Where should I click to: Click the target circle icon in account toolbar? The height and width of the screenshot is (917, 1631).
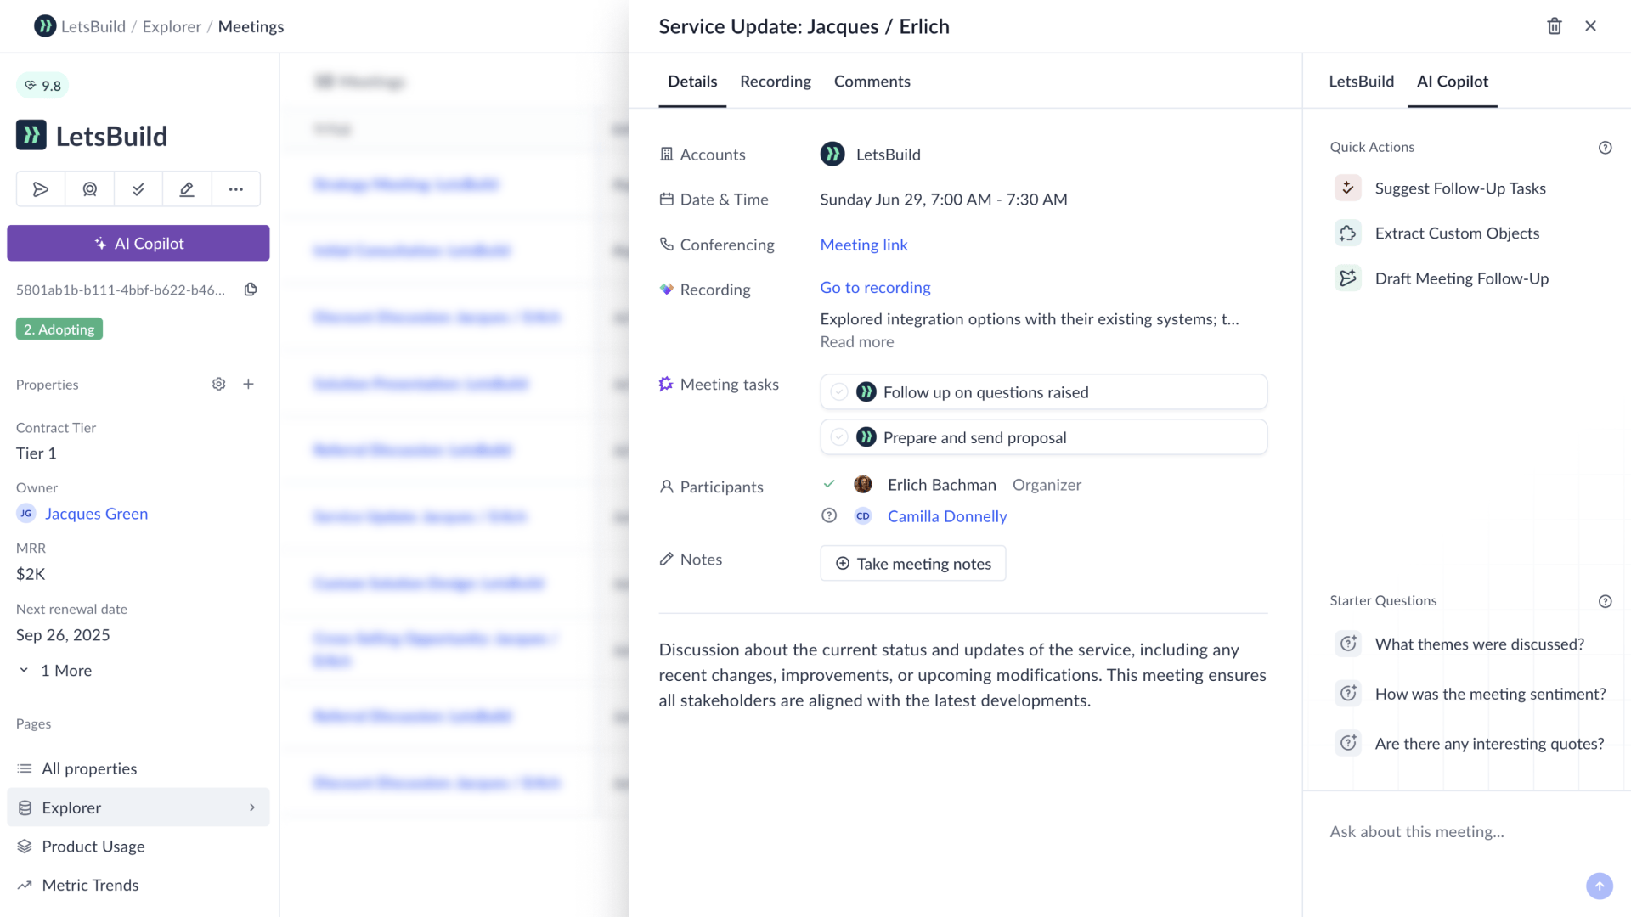(89, 188)
